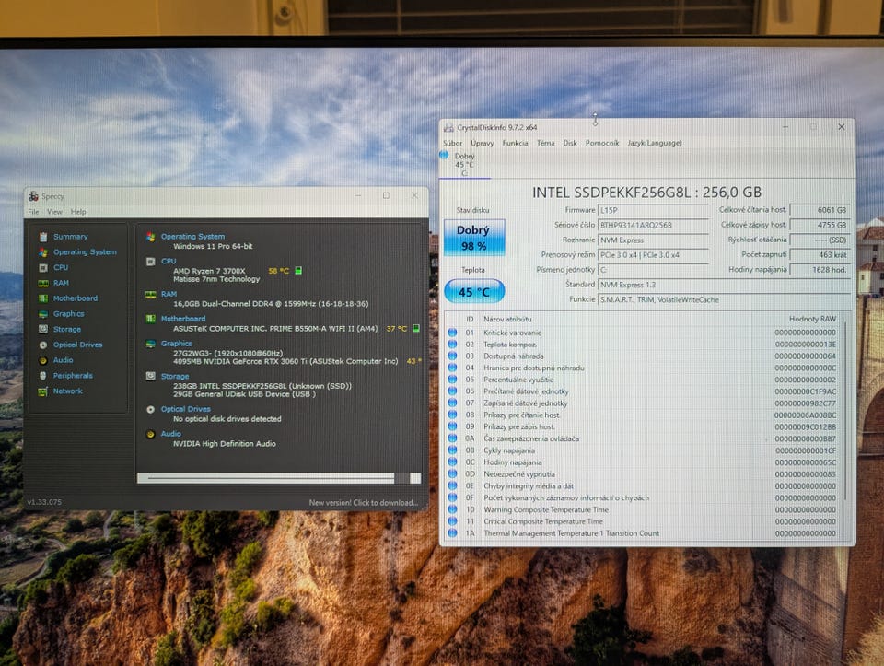Open Súbor menu in CrystalDiskInfo
The width and height of the screenshot is (884, 666).
pyautogui.click(x=452, y=143)
